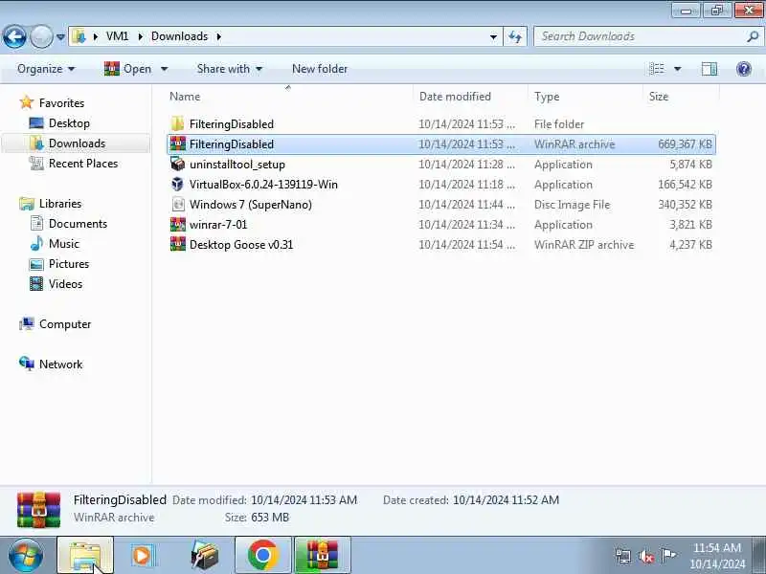Select Desktop Goose v0.31 ZIP archive icon
This screenshot has height=574, width=766.
pyautogui.click(x=177, y=244)
